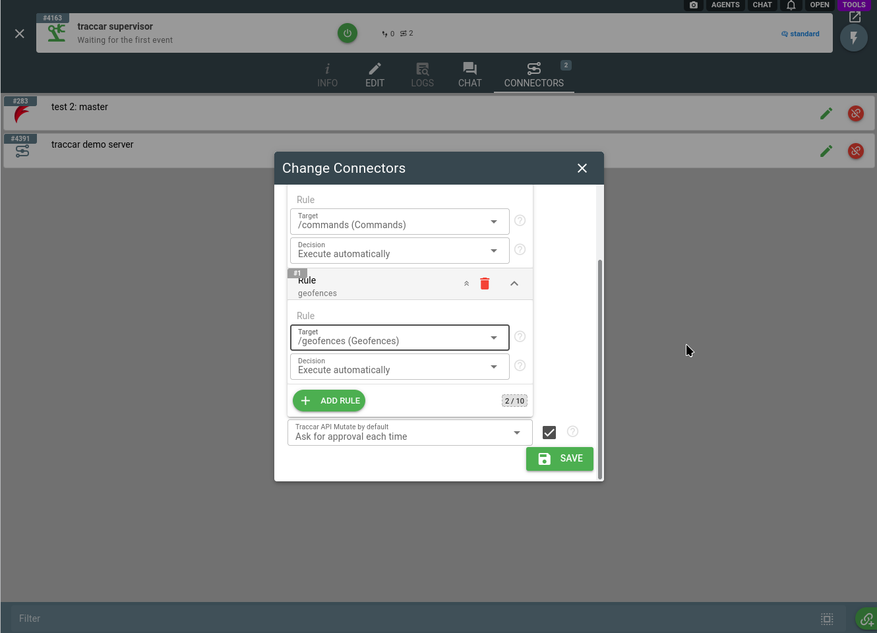
Task: Show help for /commands rule Decision field
Action: tap(520, 249)
